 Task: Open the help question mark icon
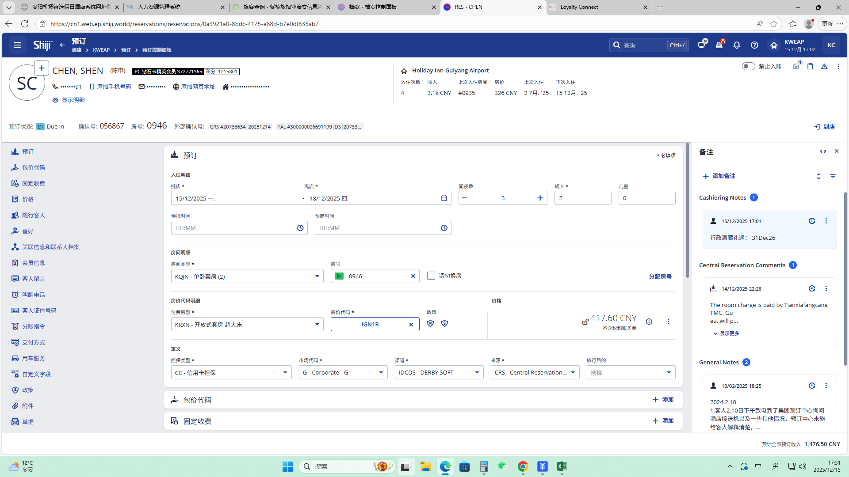click(x=754, y=45)
